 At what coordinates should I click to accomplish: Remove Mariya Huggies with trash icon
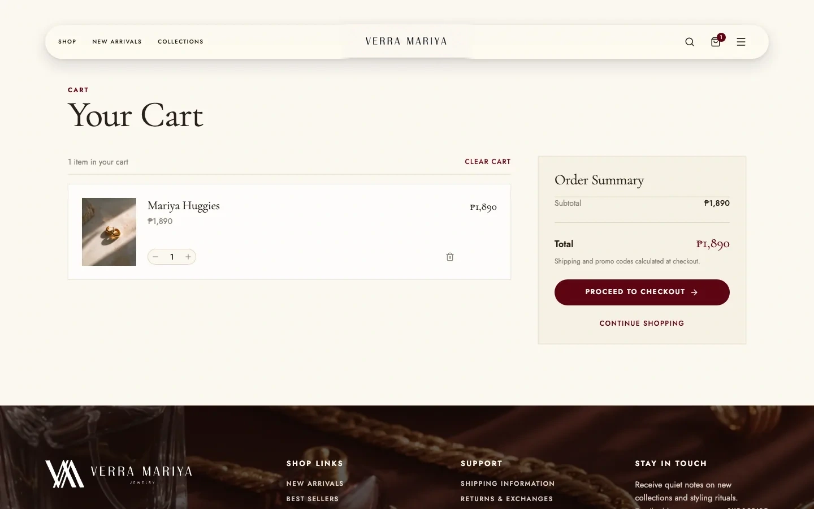450,257
